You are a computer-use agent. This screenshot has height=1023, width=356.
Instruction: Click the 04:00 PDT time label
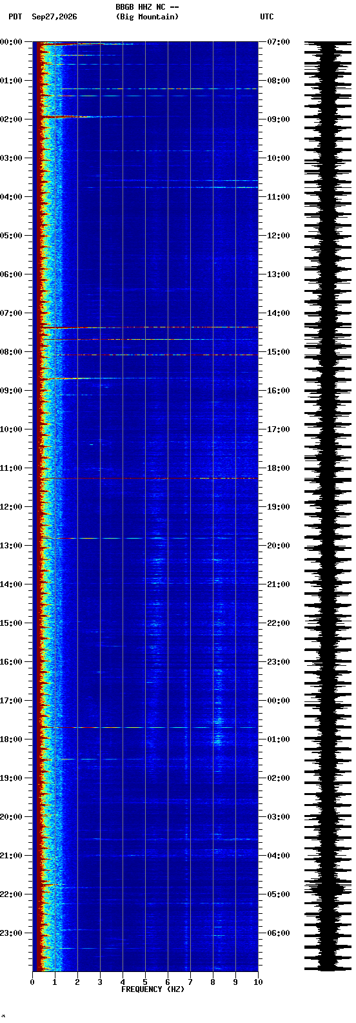pyautogui.click(x=12, y=197)
